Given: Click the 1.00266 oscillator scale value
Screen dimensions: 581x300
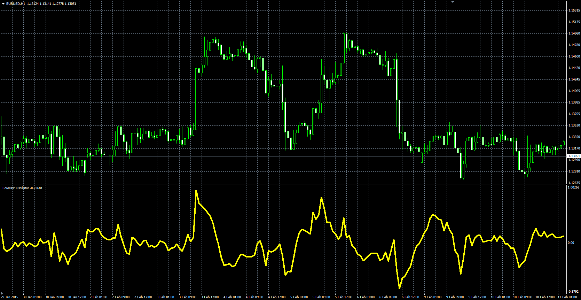Looking at the screenshot, I should (574, 187).
